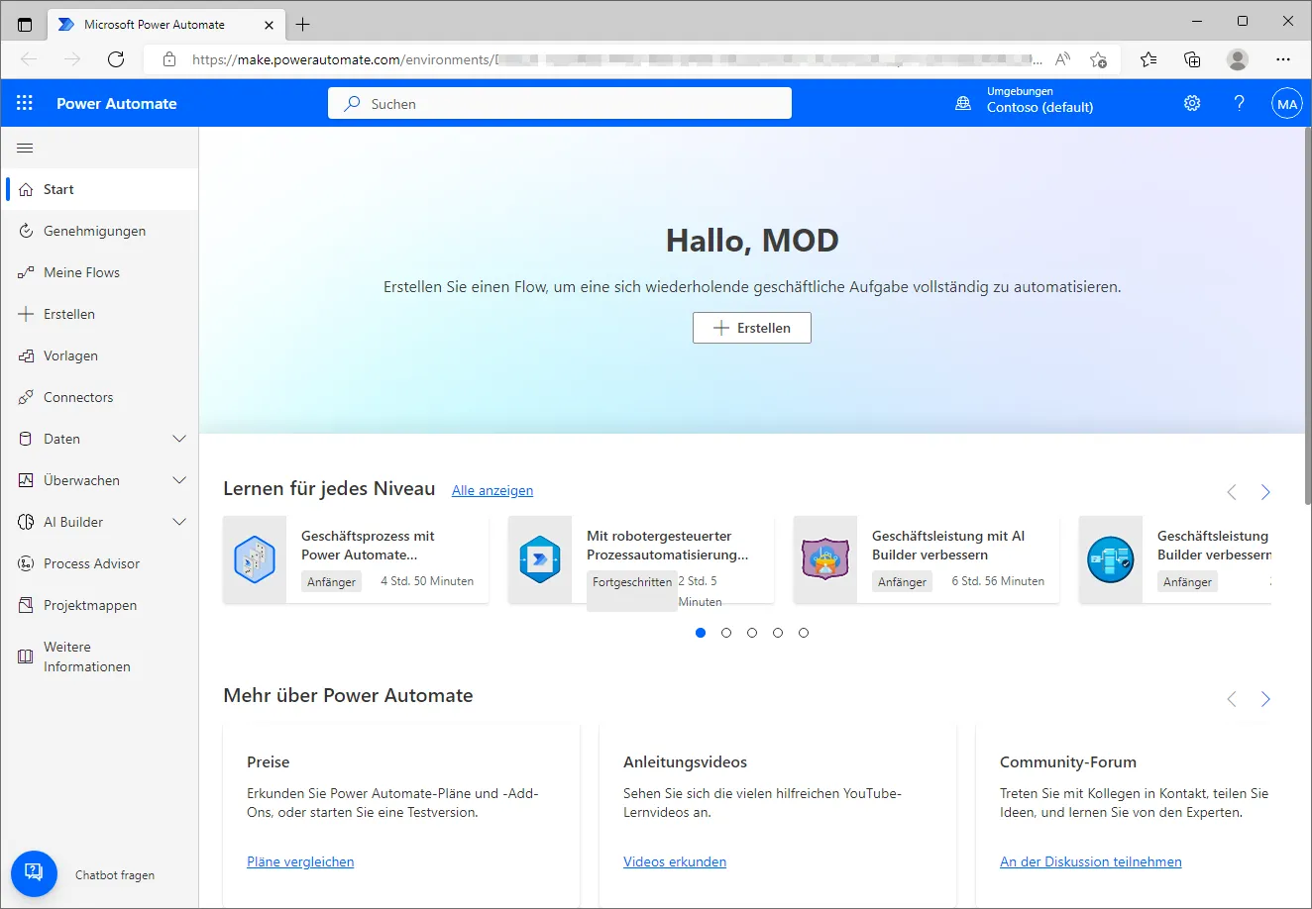This screenshot has width=1312, height=909.
Task: Select second carousel page dot
Action: click(x=726, y=633)
